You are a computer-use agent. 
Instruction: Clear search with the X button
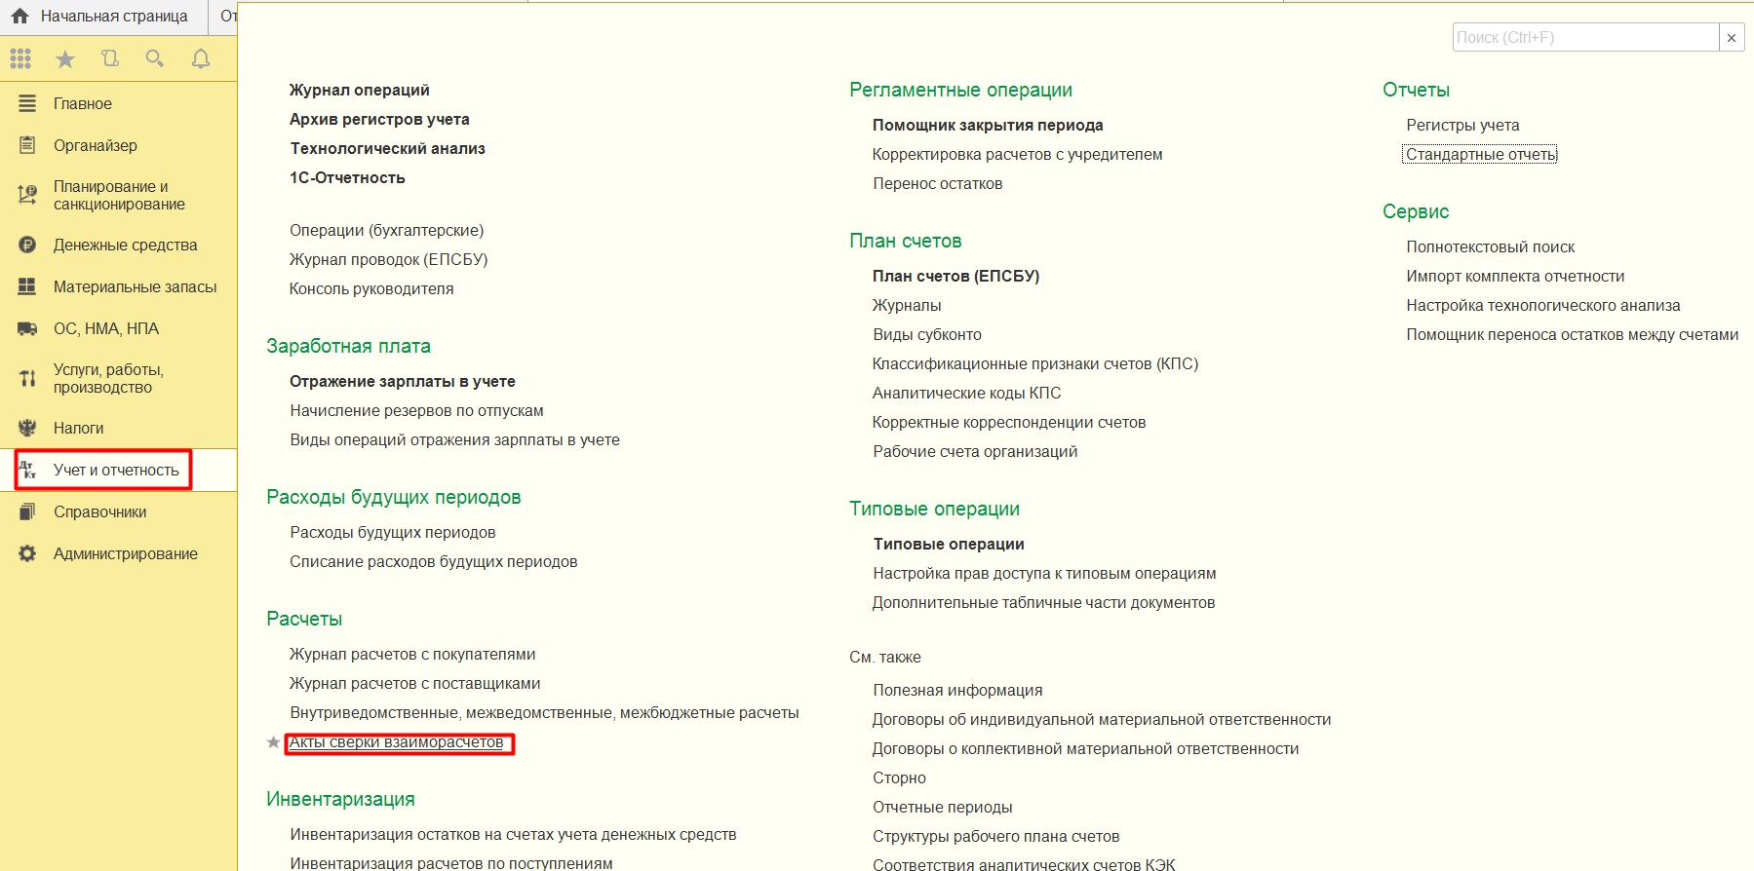(x=1732, y=37)
